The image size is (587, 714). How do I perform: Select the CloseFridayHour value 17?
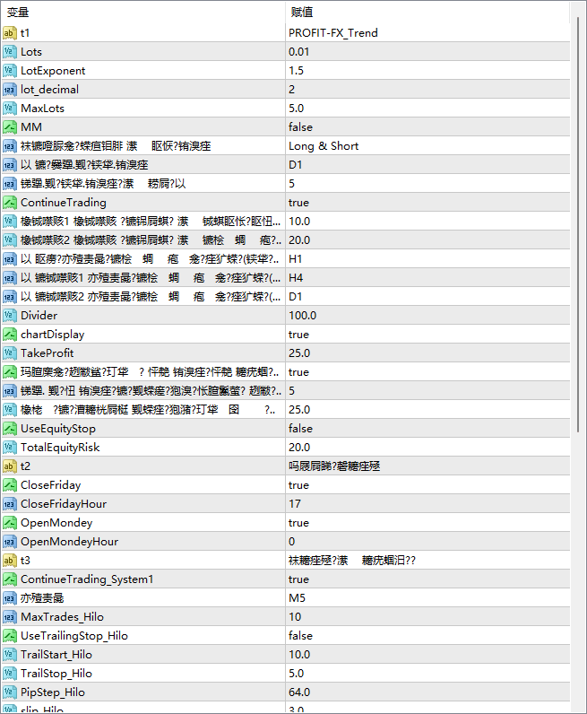coord(295,503)
